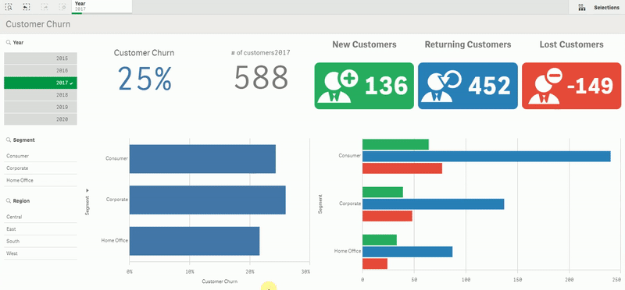Image resolution: width=625 pixels, height=290 pixels.
Task: Select the Home Office bar in churn chart
Action: point(195,241)
